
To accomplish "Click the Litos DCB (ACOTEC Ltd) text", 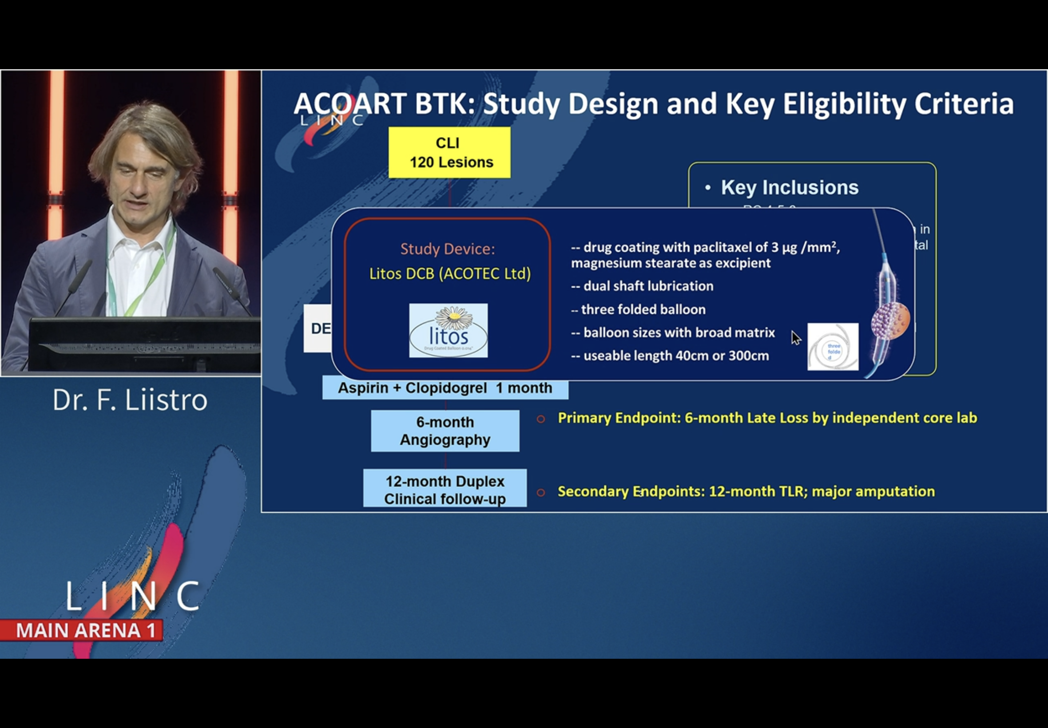I will [x=450, y=274].
